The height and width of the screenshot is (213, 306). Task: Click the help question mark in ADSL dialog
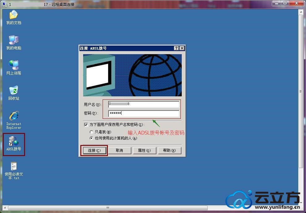[x=176, y=48]
